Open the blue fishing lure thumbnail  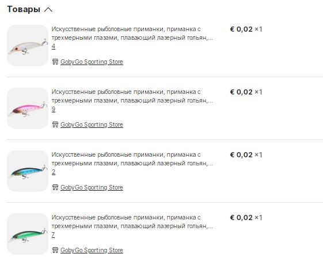28,171
